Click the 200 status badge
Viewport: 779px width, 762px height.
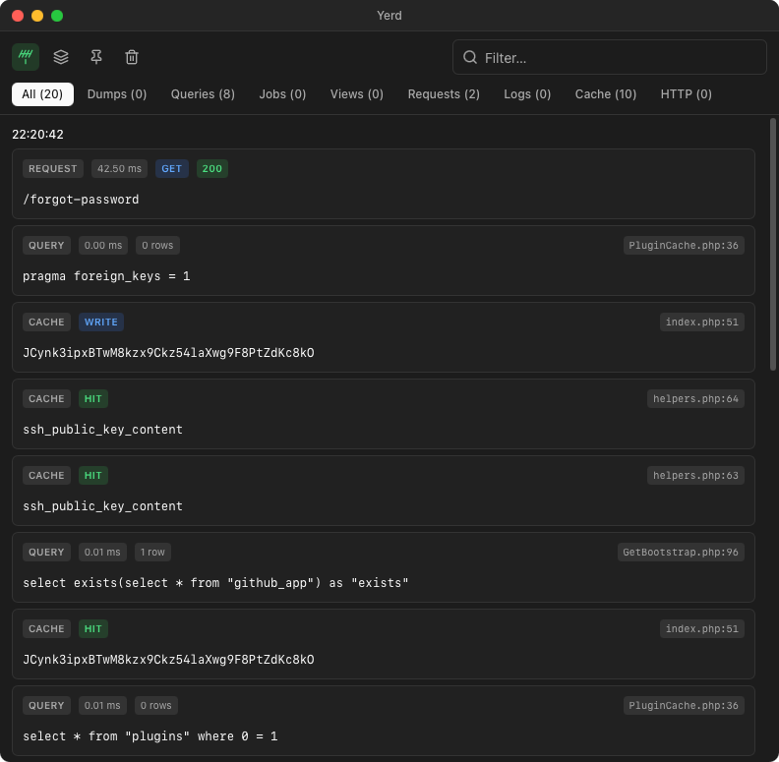(212, 169)
